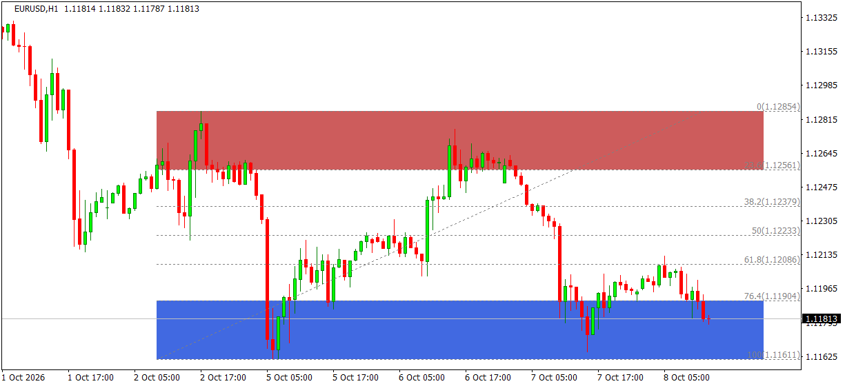Select the Fibonacci 38.2(1.12379) level label

pos(772,202)
